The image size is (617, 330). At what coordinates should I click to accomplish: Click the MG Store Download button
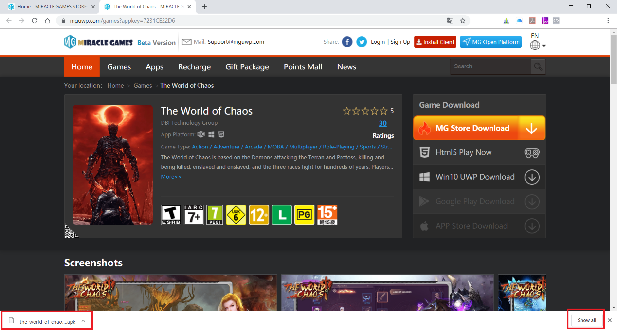(x=479, y=128)
